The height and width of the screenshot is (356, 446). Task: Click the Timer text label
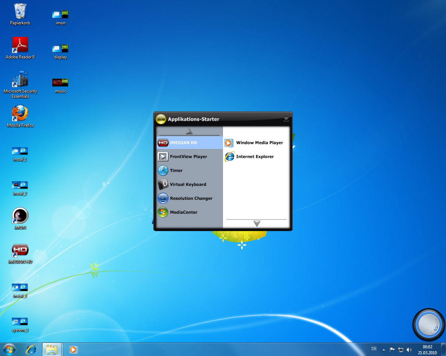[x=176, y=171]
